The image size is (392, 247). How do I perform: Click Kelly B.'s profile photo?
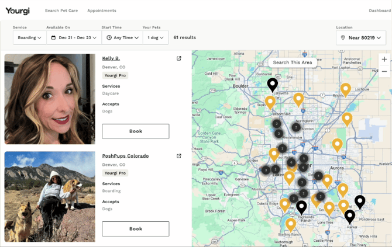pos(50,99)
